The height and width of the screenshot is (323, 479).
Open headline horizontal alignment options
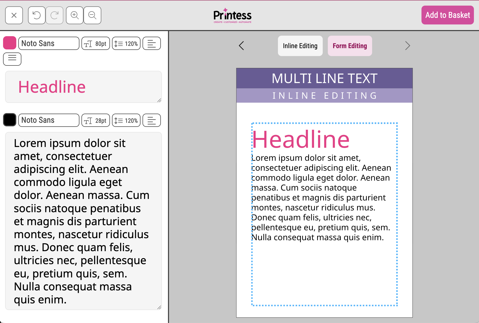[152, 44]
